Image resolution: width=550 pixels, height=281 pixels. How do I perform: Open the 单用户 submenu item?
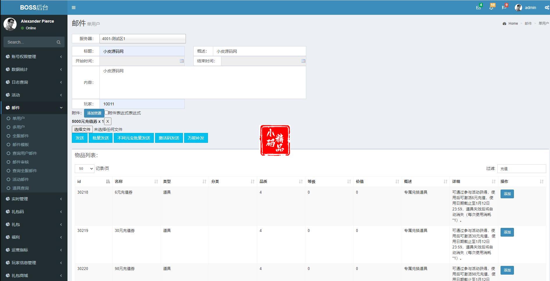click(18, 118)
